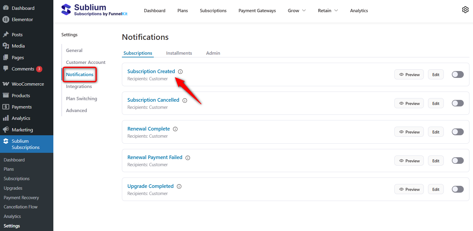
Task: Edit the Upgrade Completed notification
Action: 436,189
